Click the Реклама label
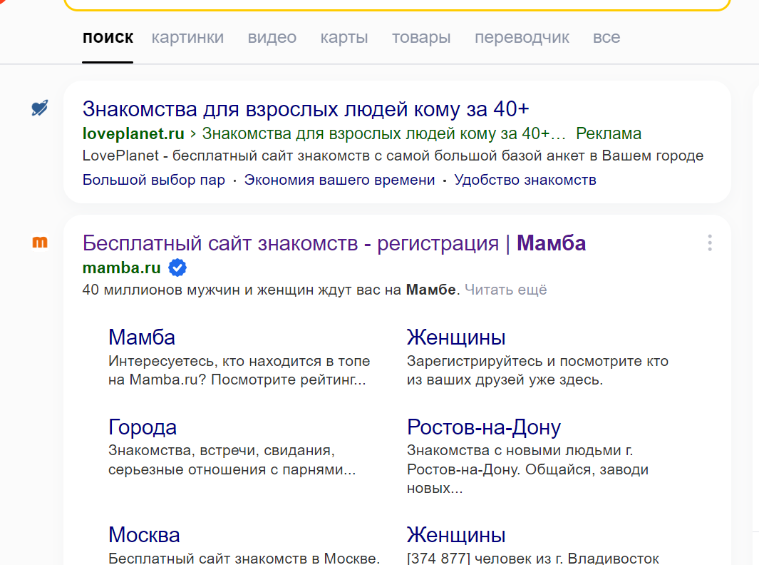 click(609, 133)
